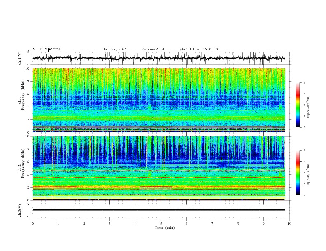Click the "2" kHz tick of ch.2 spectrogram
The width and height of the screenshot is (326, 251).
(x=29, y=187)
